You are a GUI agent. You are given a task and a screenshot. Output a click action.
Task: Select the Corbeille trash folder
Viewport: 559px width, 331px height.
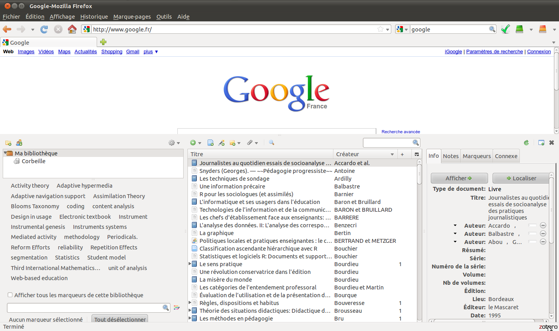tap(33, 161)
